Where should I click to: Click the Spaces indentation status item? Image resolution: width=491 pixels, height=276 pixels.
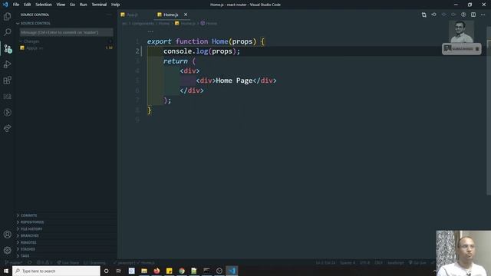coord(348,262)
